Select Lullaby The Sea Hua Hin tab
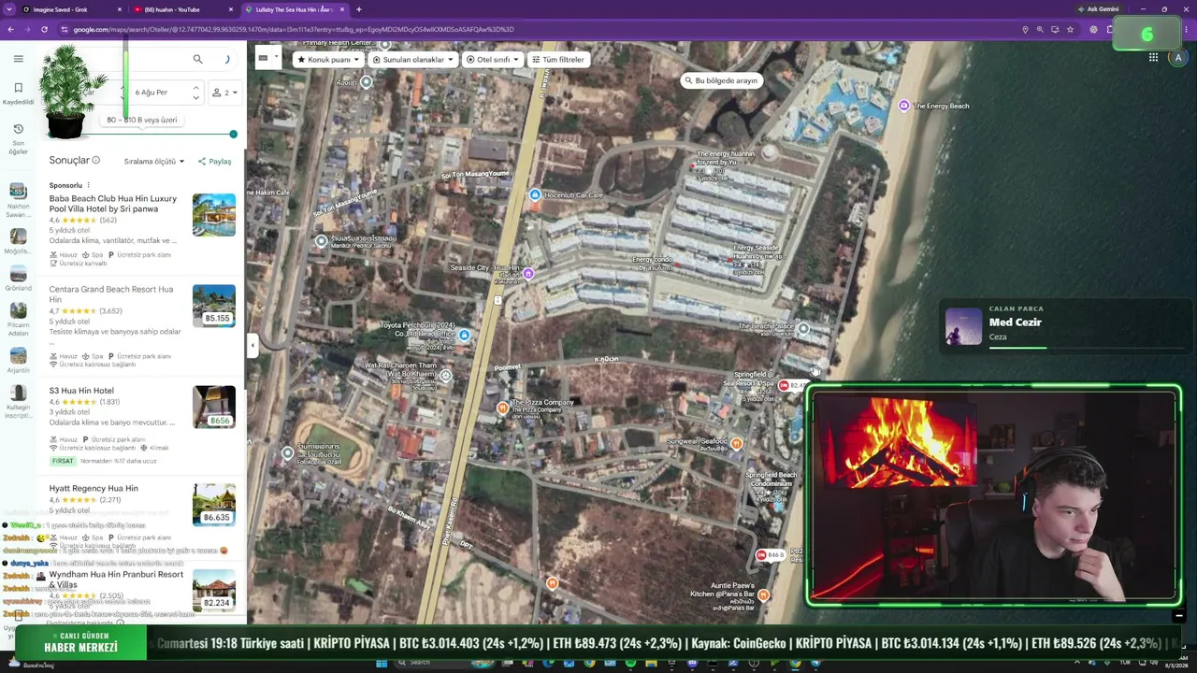Viewport: 1197px width, 673px height. [x=294, y=9]
